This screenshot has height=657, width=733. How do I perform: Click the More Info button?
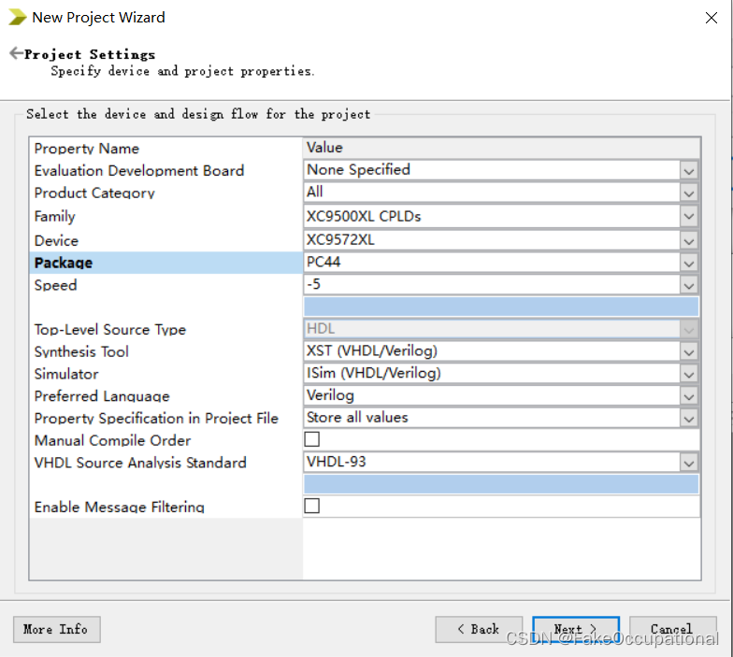click(x=56, y=630)
